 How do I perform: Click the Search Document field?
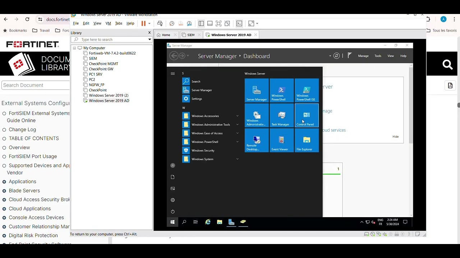36,85
